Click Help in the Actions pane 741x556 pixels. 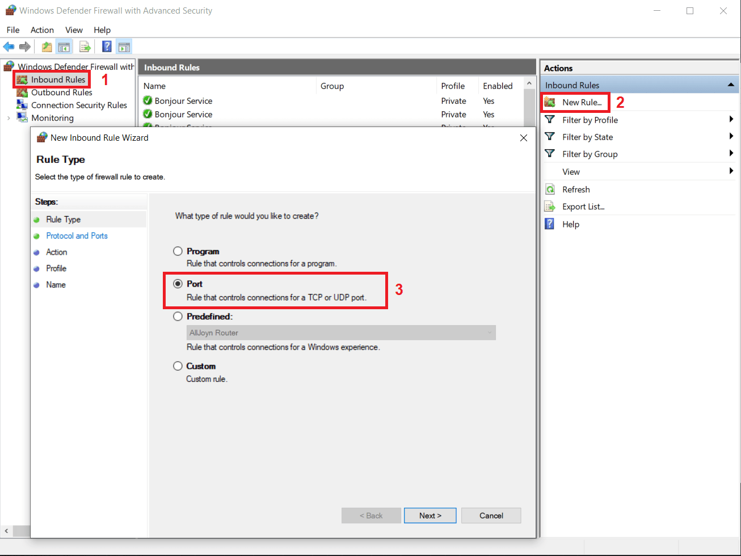tap(571, 224)
